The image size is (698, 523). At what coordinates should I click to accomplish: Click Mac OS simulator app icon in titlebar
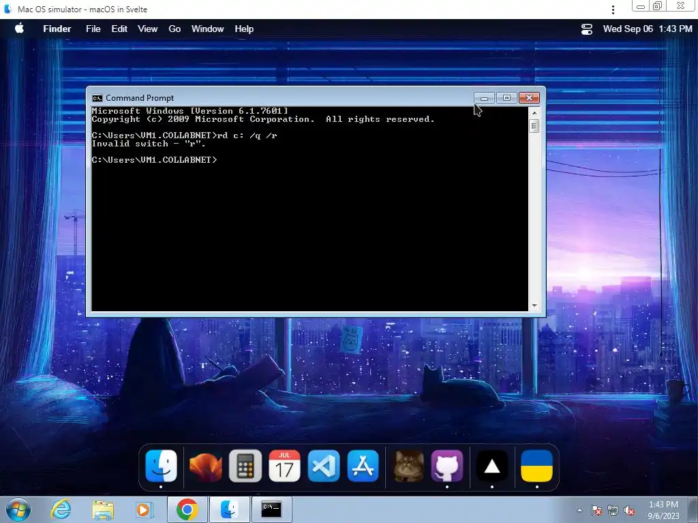point(7,9)
